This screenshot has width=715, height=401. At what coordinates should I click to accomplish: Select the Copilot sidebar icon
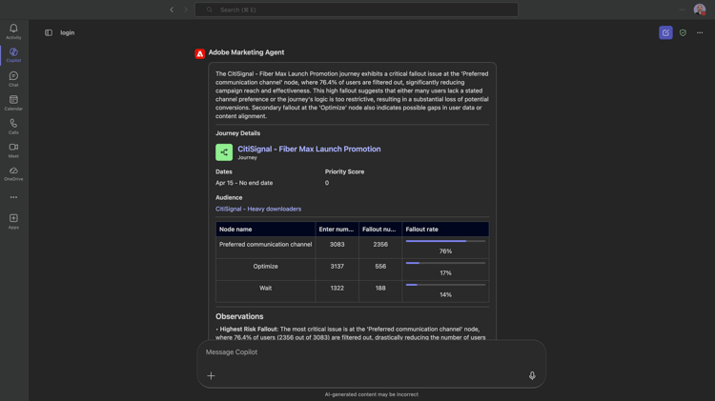pyautogui.click(x=13, y=54)
